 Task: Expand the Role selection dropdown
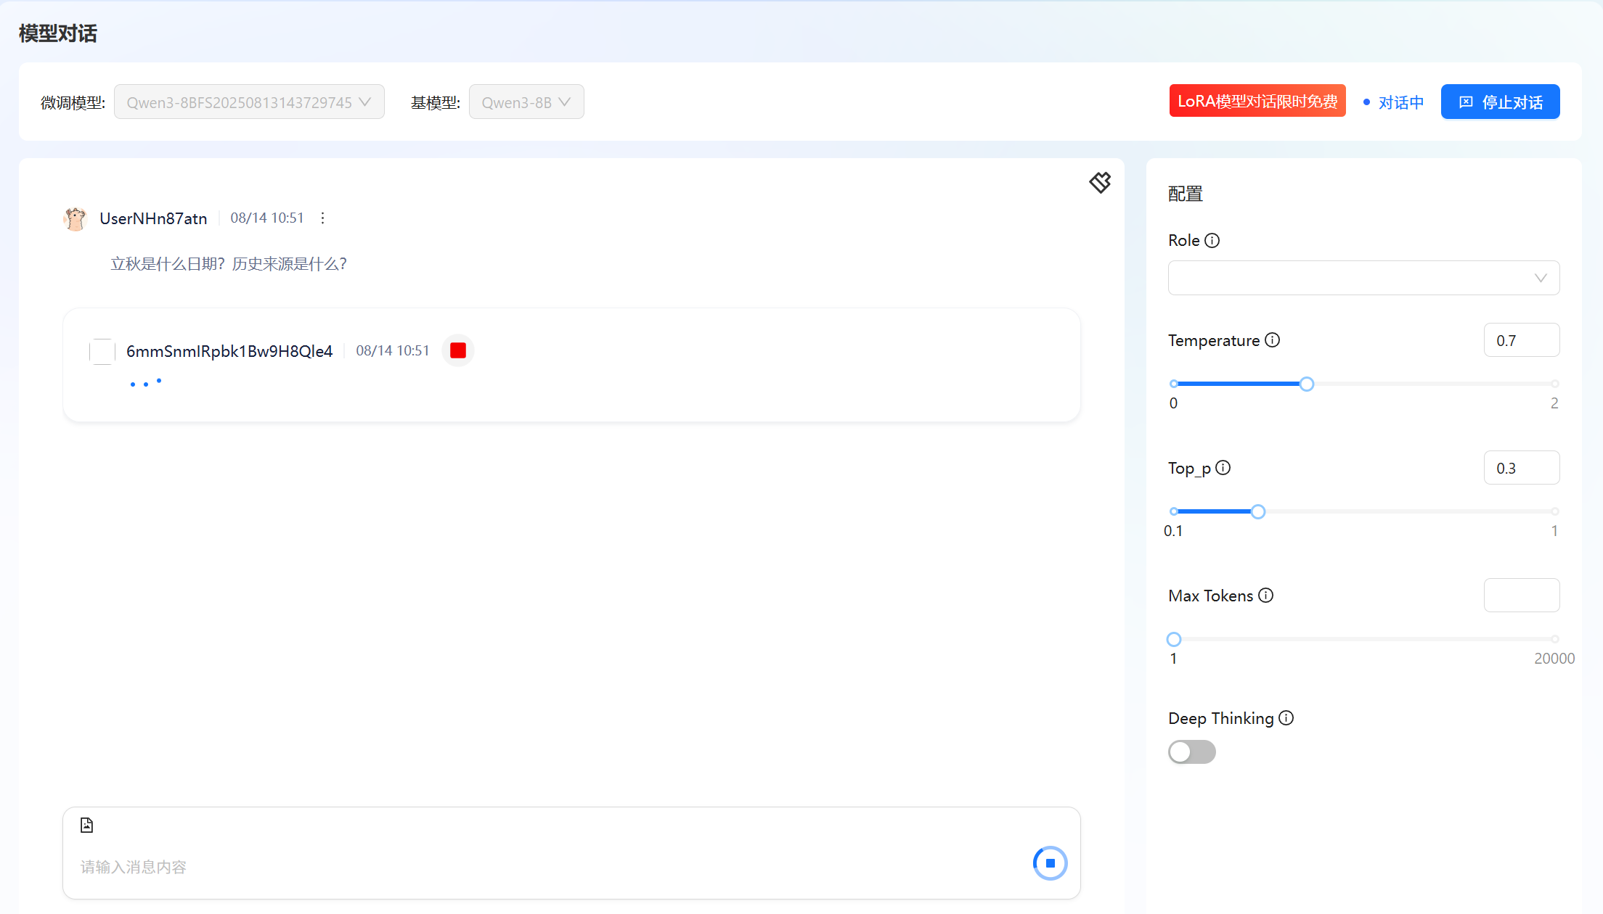coord(1363,278)
